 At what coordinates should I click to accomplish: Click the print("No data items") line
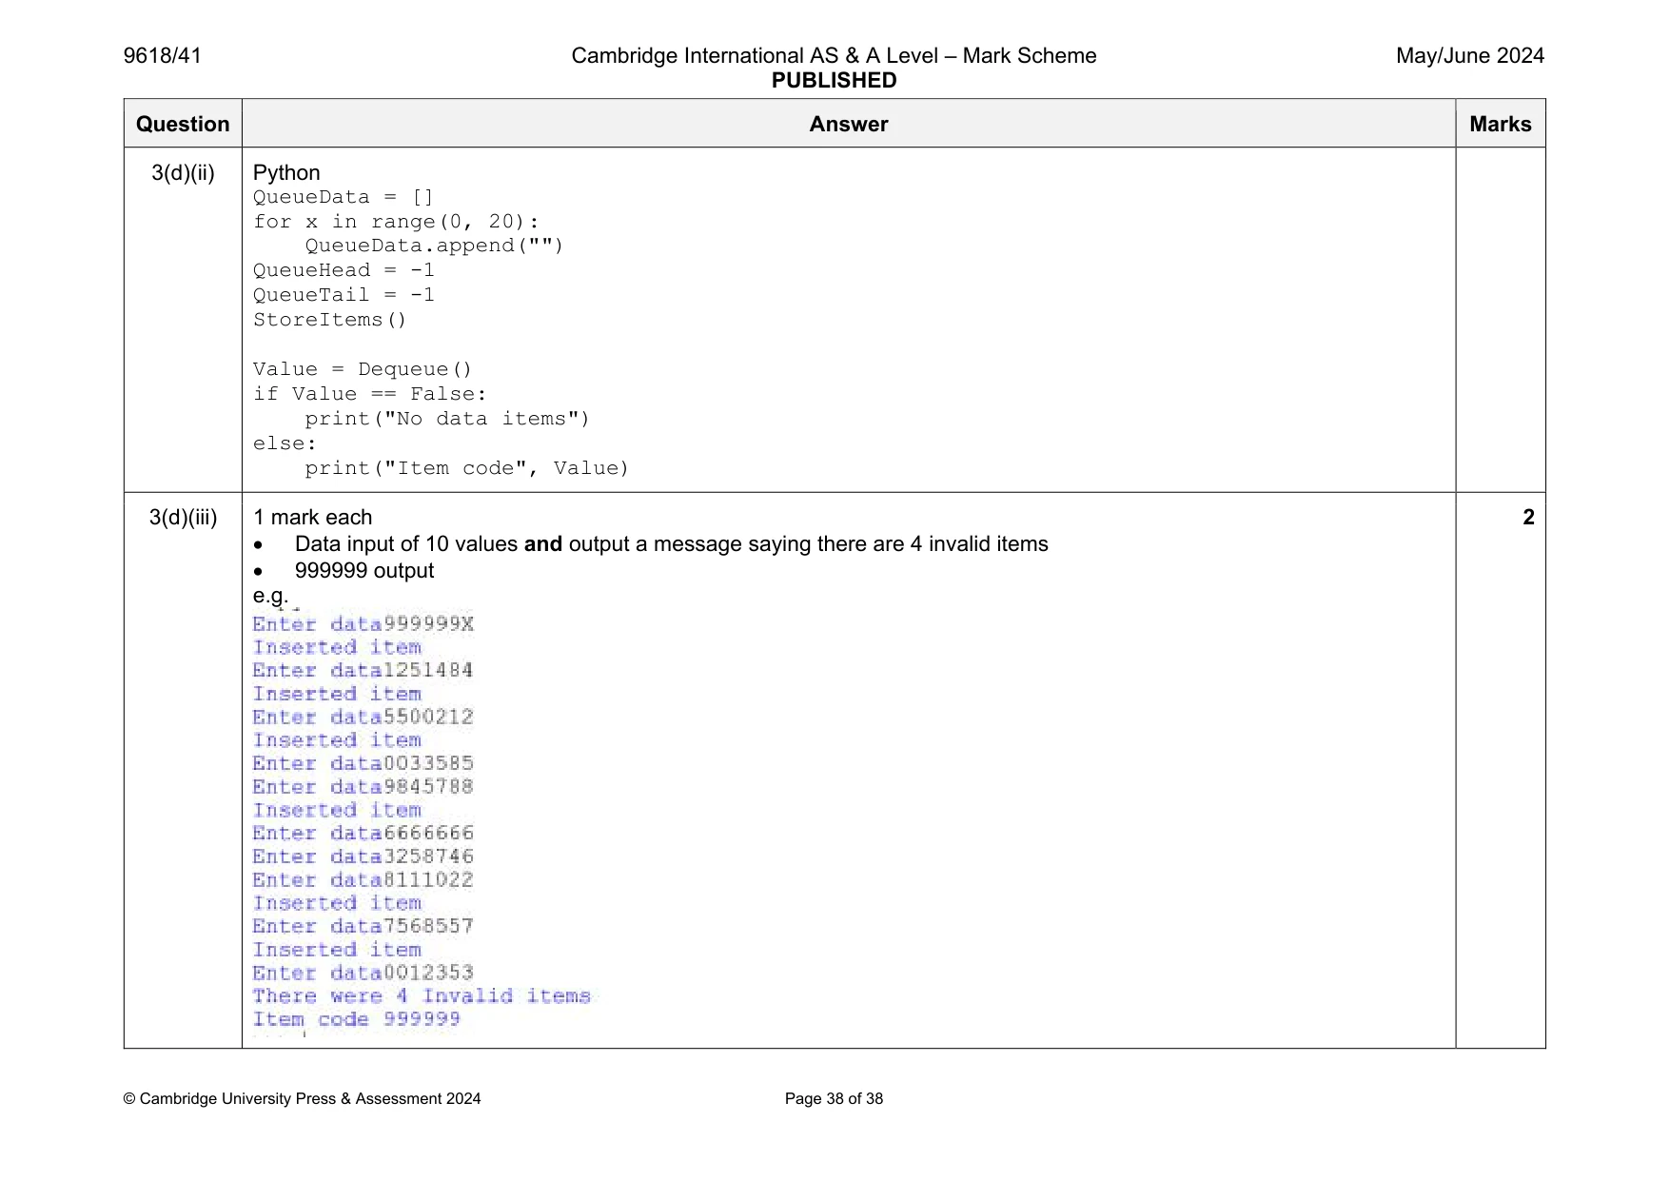click(x=447, y=419)
